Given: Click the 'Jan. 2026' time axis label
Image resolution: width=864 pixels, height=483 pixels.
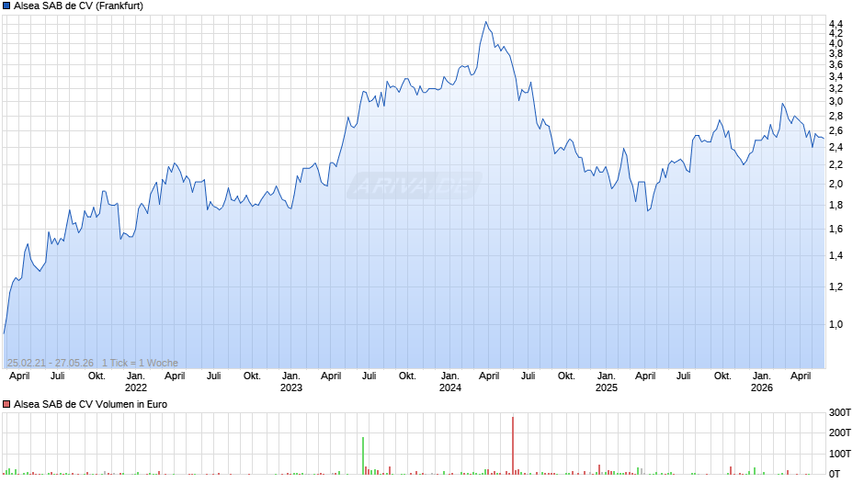Looking at the screenshot, I should point(761,382).
